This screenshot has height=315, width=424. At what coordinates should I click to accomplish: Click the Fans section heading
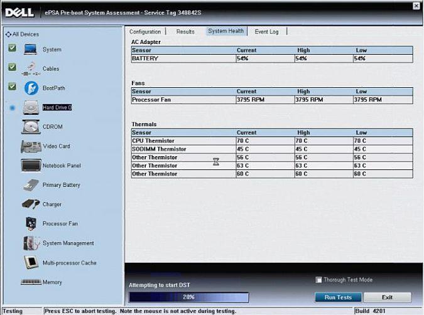tap(138, 83)
